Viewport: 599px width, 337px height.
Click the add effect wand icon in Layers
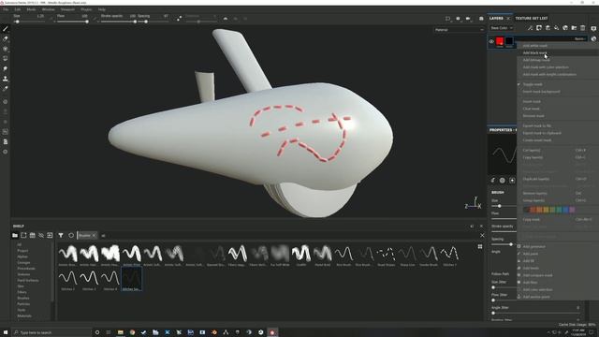[531, 28]
